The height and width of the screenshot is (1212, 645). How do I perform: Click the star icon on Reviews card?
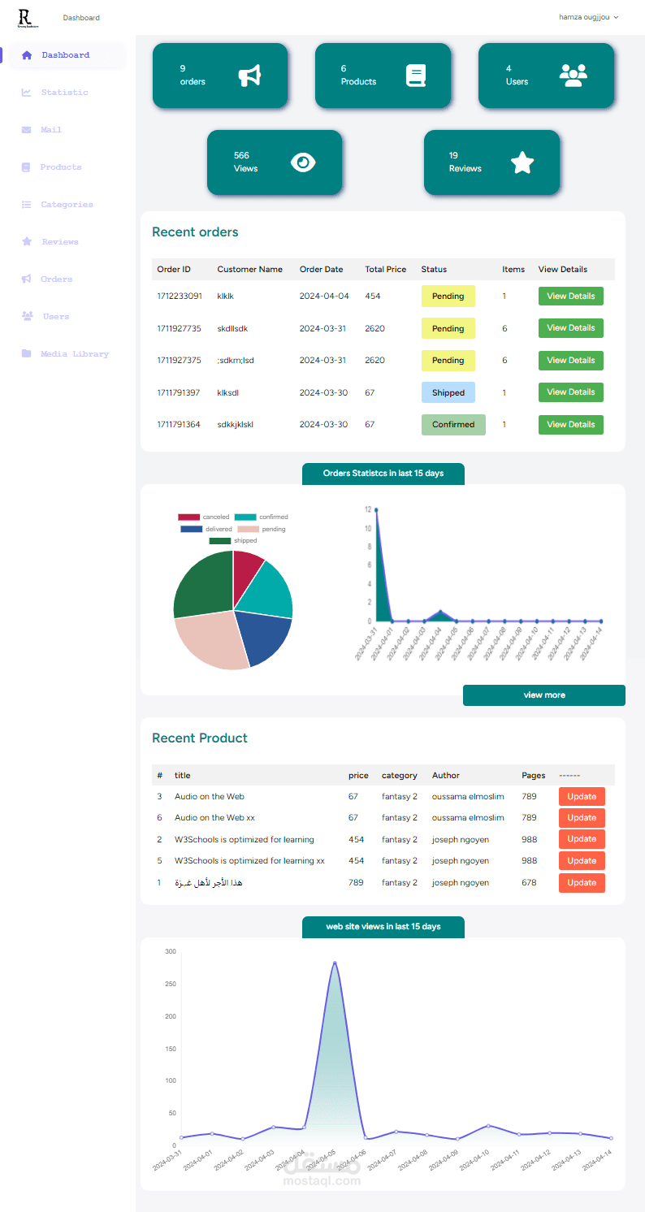click(522, 162)
